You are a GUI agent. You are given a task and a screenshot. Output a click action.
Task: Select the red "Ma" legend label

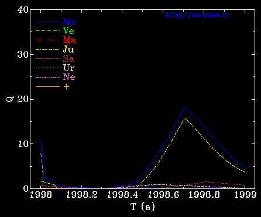(70, 40)
